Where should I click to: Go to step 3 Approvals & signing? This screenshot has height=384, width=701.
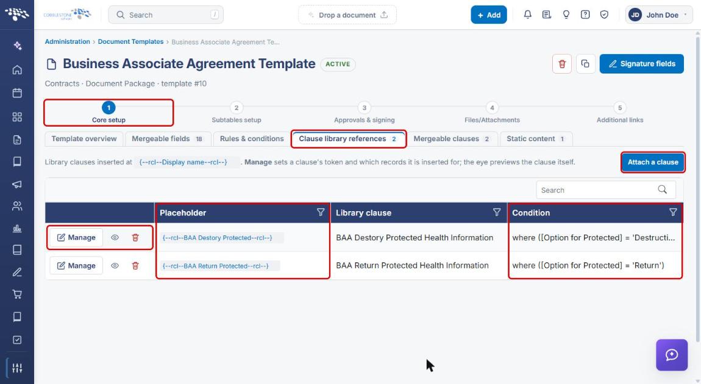click(x=365, y=113)
